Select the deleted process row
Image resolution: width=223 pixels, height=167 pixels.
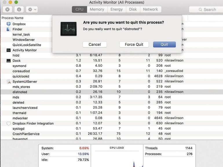(x=111, y=103)
